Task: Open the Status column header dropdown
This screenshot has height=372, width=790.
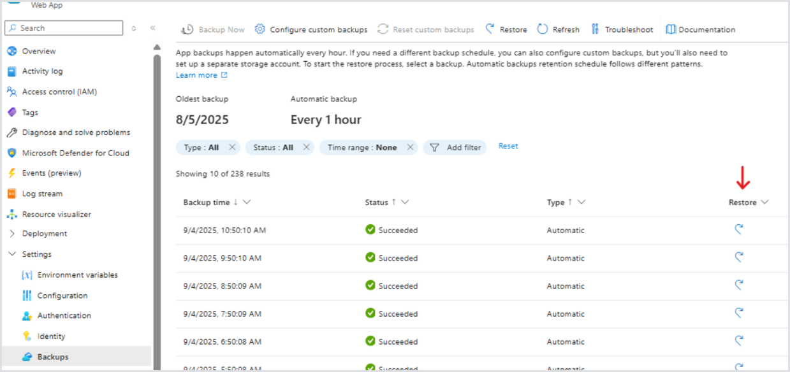Action: coord(405,202)
